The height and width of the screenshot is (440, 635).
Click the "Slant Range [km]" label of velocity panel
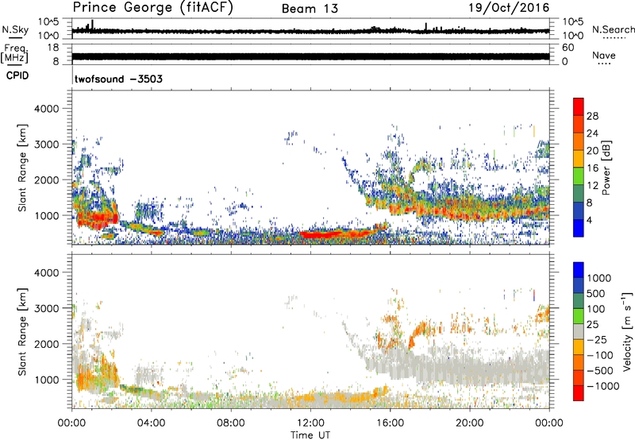(x=22, y=332)
